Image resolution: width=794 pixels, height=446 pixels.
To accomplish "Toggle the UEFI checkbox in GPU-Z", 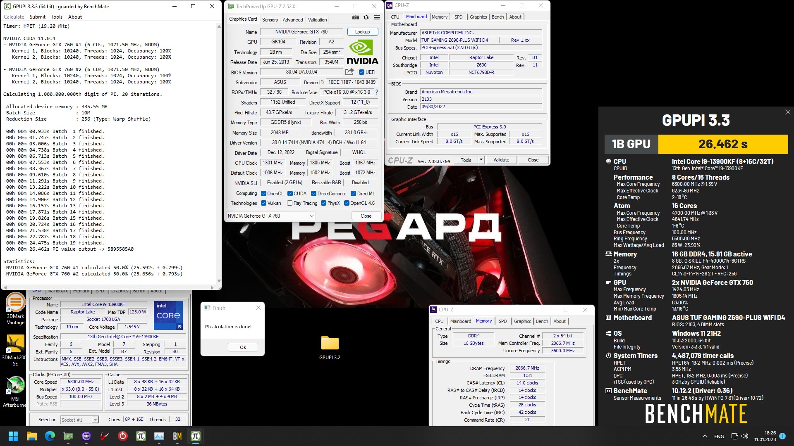I will tap(361, 72).
